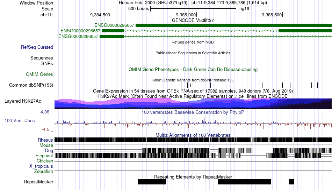Image resolution: width=332 pixels, height=190 pixels.
Task: Click Short Genetic Variants from dbSNP title
Action: [193, 80]
